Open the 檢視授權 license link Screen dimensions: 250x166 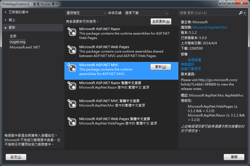tap(194, 60)
